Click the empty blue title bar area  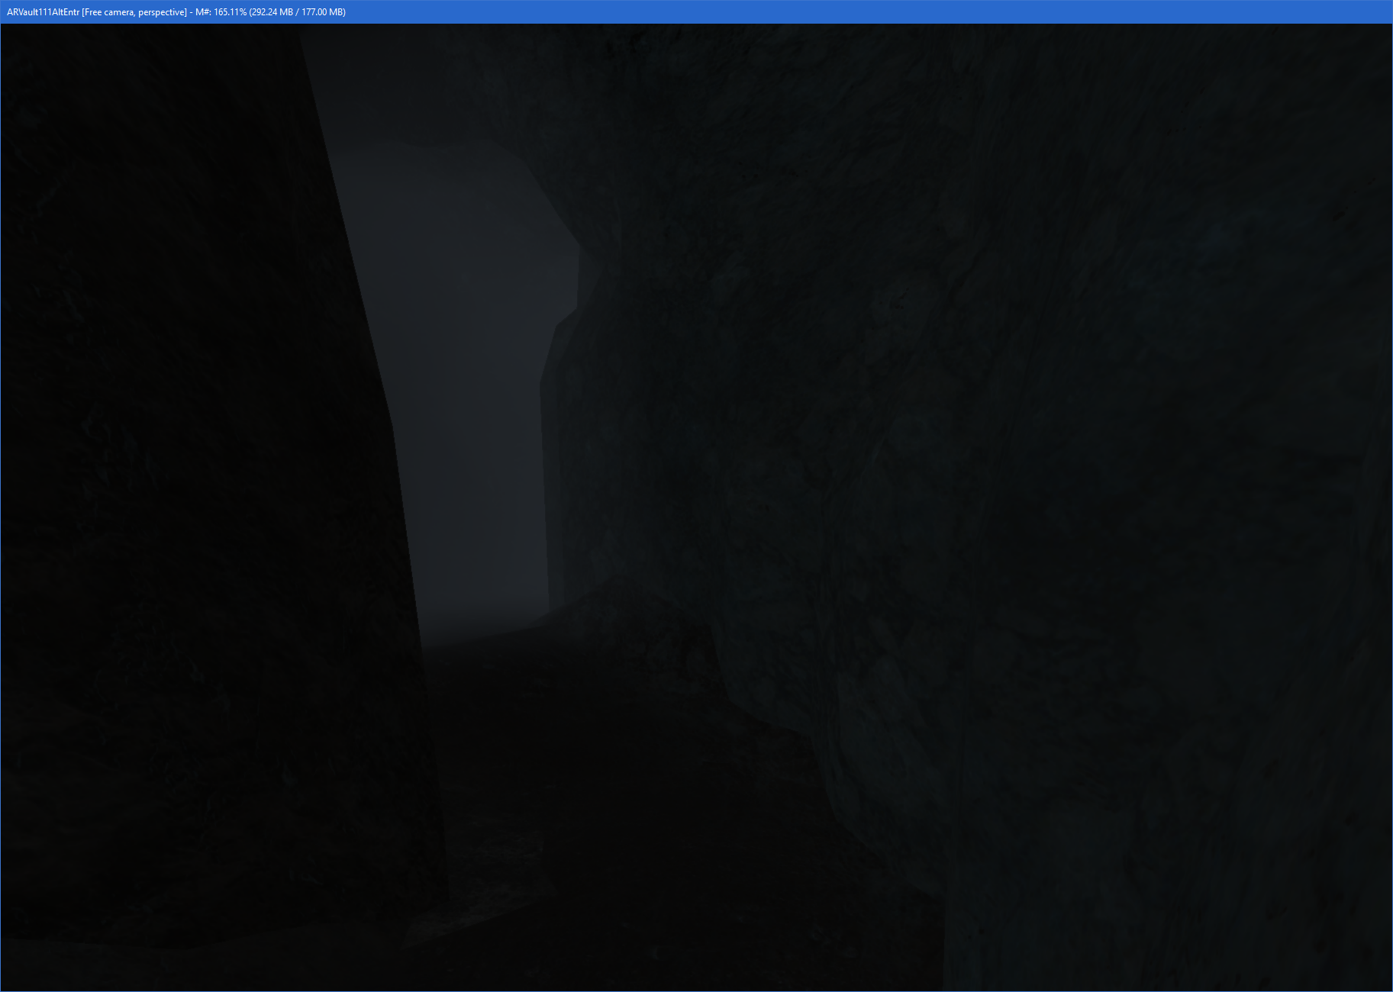coord(840,12)
